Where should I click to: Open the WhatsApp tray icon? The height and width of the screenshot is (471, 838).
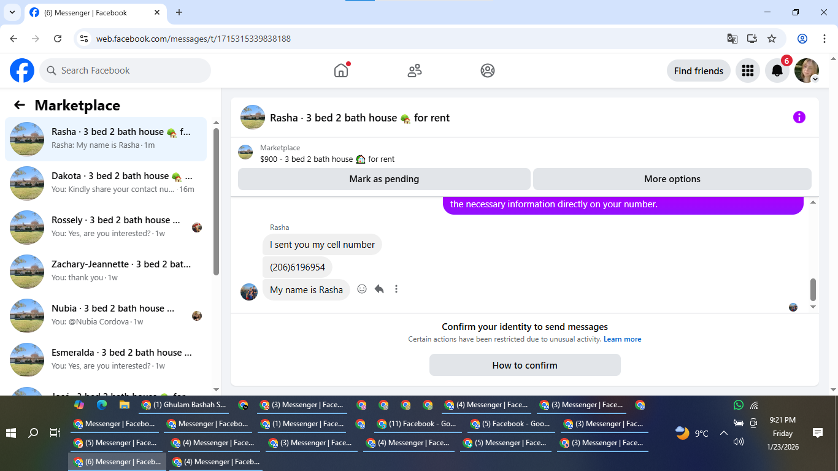[x=739, y=405]
